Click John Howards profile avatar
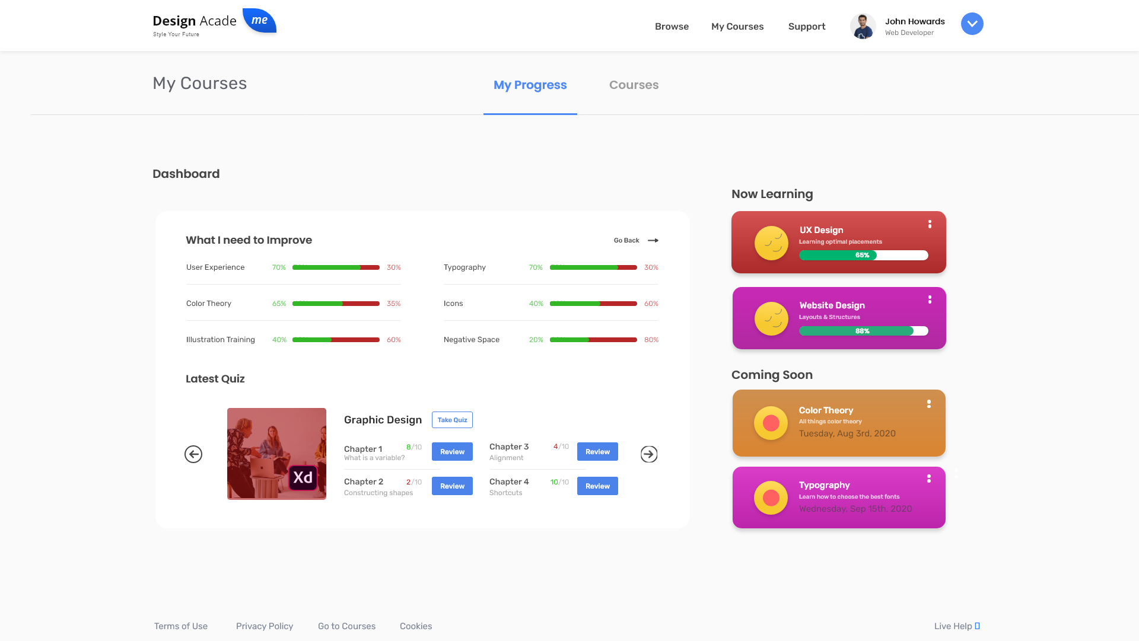Image resolution: width=1139 pixels, height=641 pixels. click(x=863, y=26)
